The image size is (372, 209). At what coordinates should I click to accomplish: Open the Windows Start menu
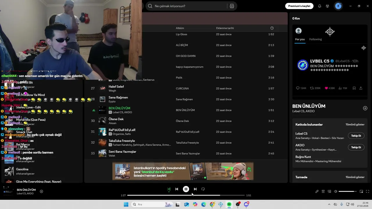[x=126, y=204]
